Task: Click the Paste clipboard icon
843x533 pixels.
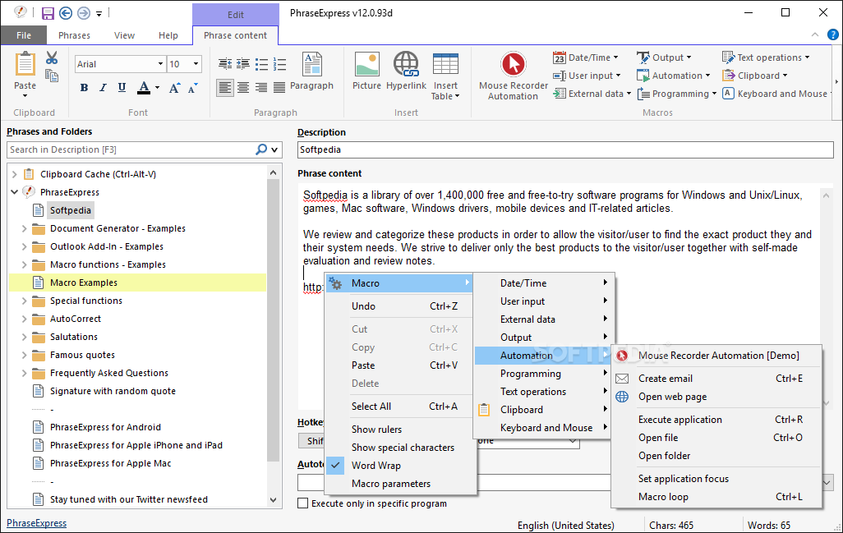Action: [25, 65]
